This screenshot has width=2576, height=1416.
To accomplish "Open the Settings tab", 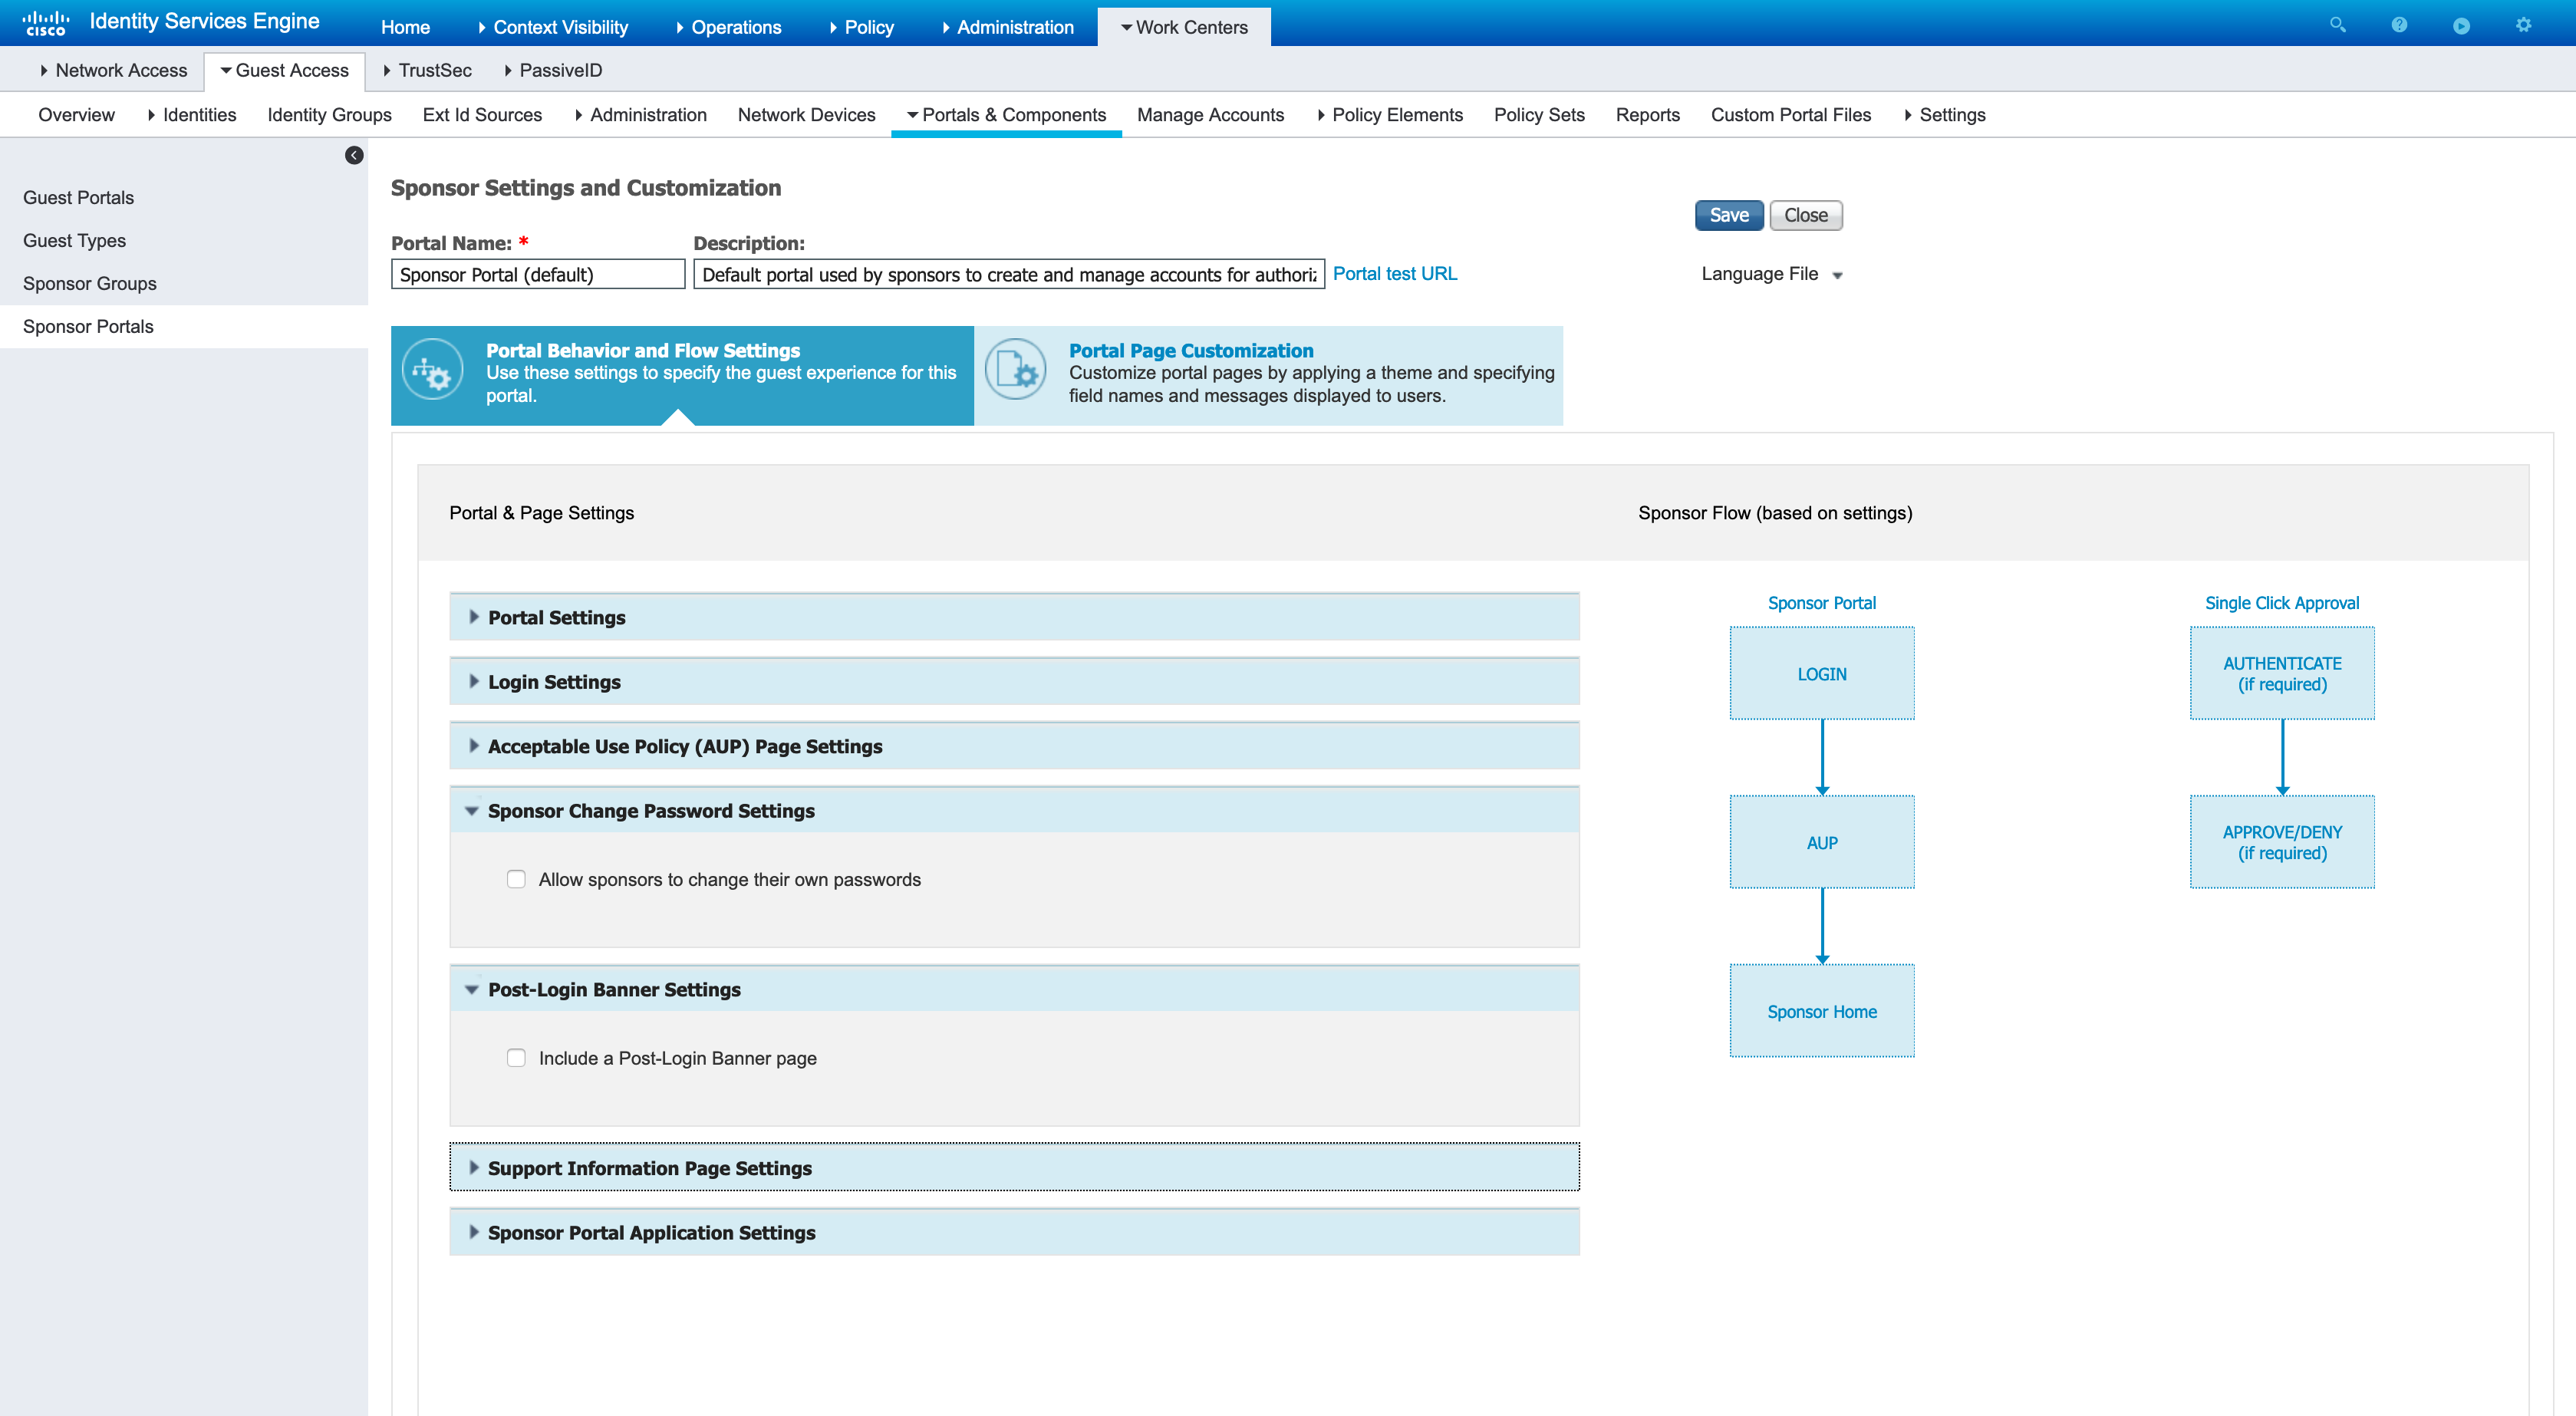I will tap(1945, 115).
